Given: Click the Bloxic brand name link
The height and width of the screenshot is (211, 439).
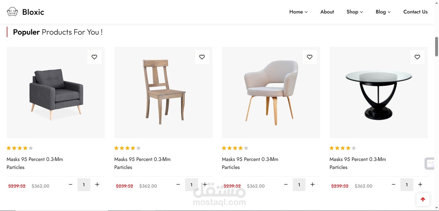Looking at the screenshot, I should pyautogui.click(x=33, y=12).
